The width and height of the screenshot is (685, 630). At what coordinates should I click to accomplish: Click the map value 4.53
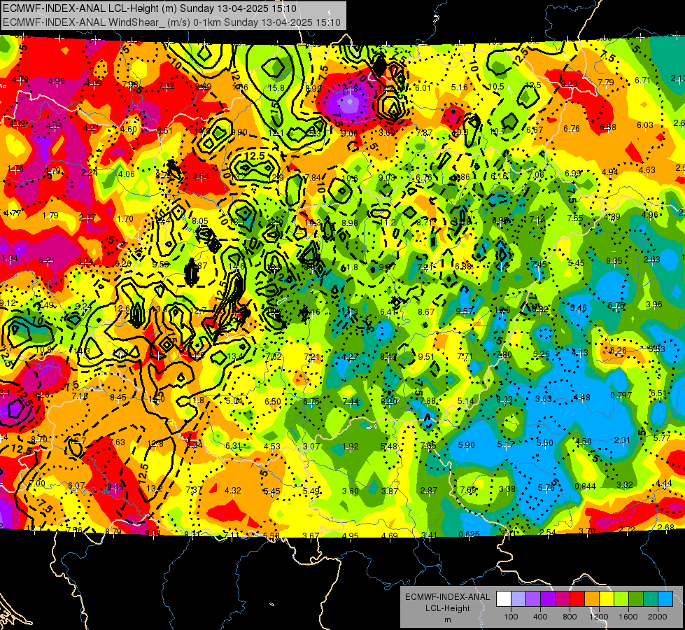click(271, 446)
